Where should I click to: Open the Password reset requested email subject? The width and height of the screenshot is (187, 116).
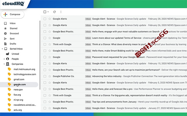118,57
